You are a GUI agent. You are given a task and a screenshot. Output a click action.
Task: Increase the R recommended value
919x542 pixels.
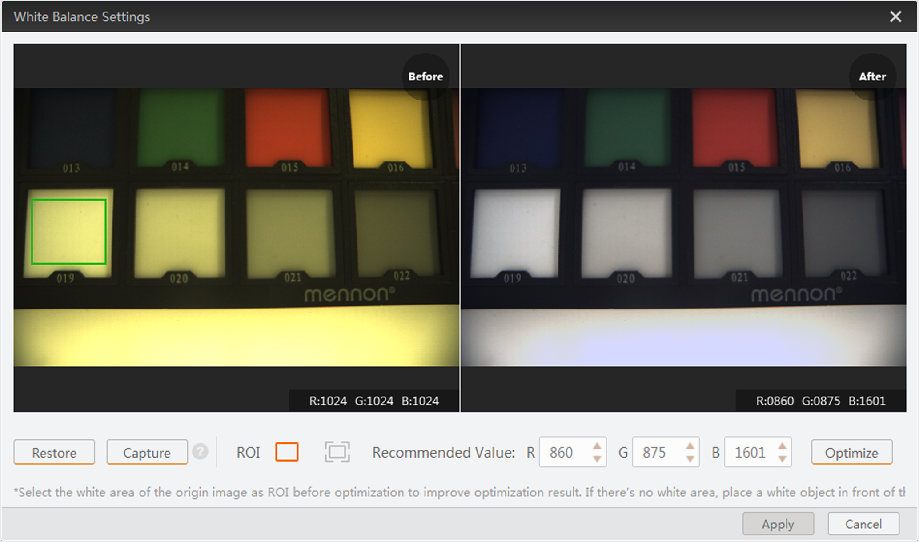597,446
